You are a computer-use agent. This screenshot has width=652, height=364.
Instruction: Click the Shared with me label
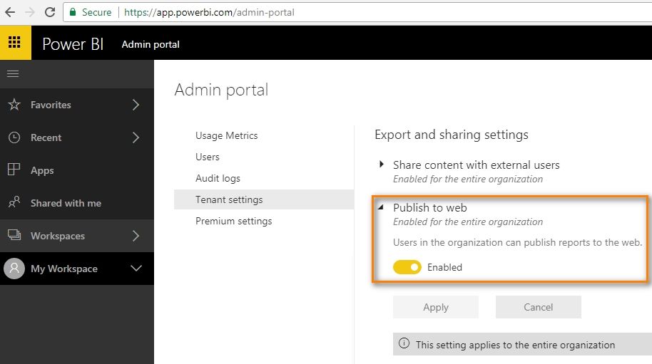coord(66,203)
